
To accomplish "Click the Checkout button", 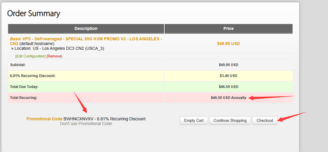I will [265, 120].
